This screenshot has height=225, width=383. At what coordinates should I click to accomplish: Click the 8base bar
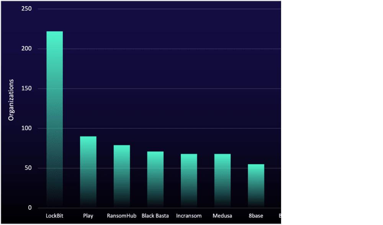click(256, 186)
